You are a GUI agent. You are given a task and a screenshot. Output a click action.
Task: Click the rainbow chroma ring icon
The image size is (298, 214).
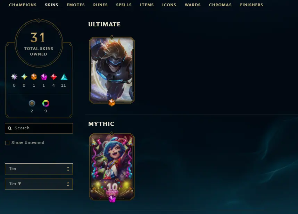tap(45, 103)
